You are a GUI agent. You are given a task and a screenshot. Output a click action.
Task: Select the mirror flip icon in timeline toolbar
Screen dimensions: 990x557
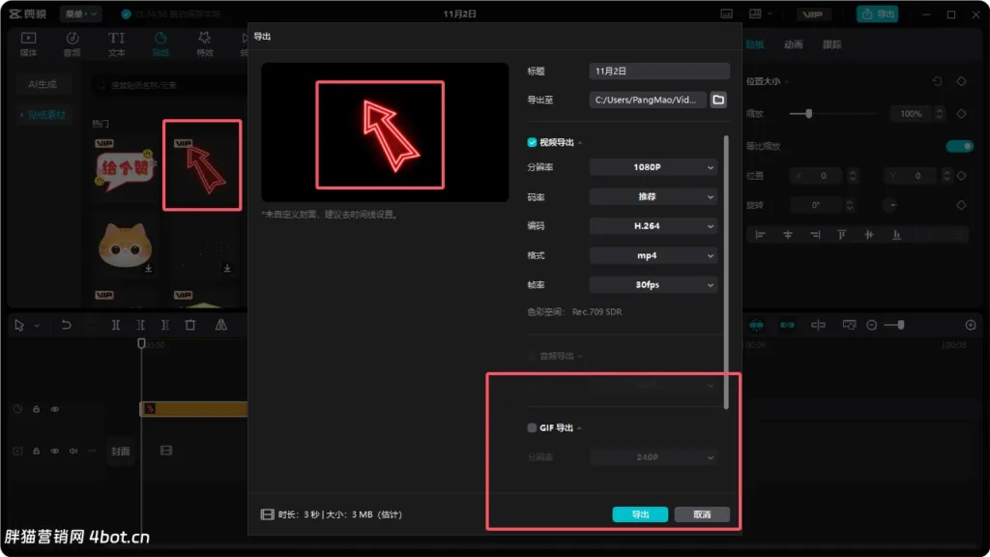click(x=218, y=325)
